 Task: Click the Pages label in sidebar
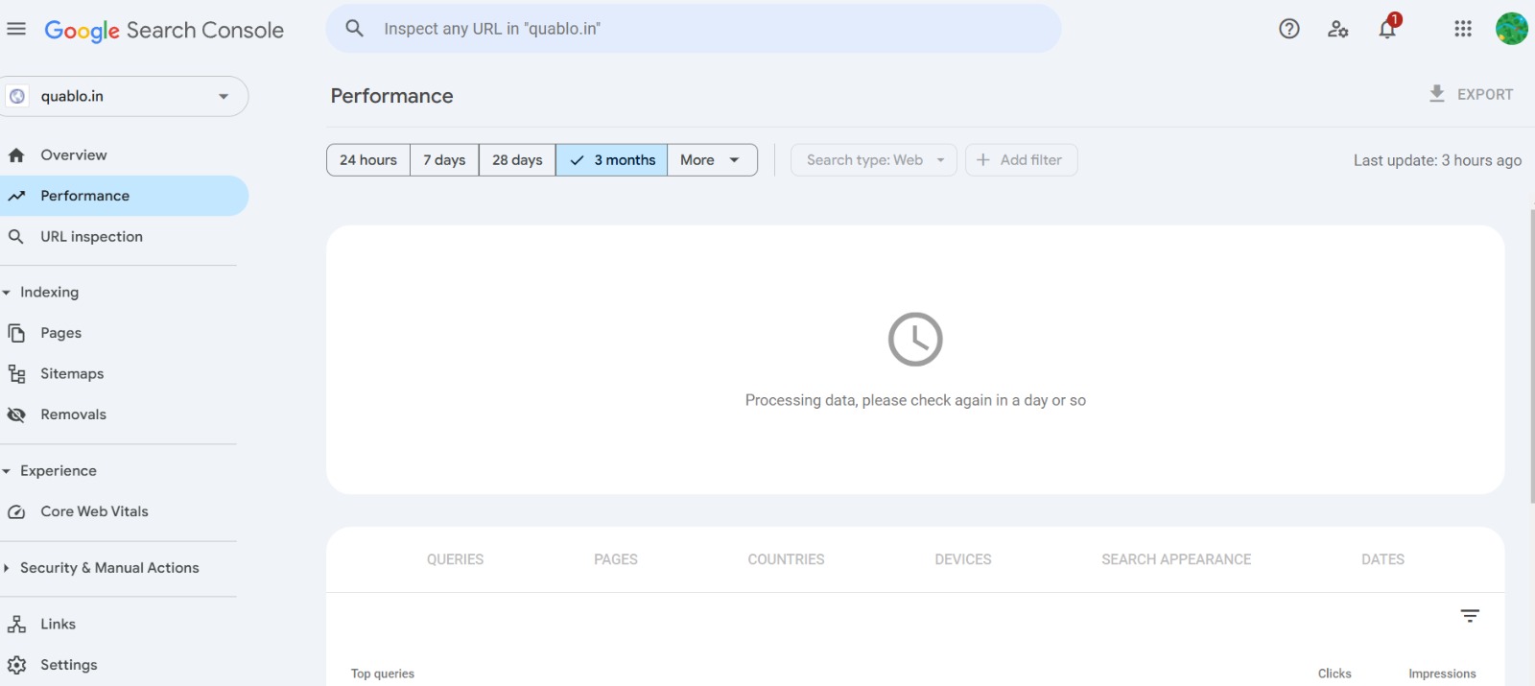[61, 333]
